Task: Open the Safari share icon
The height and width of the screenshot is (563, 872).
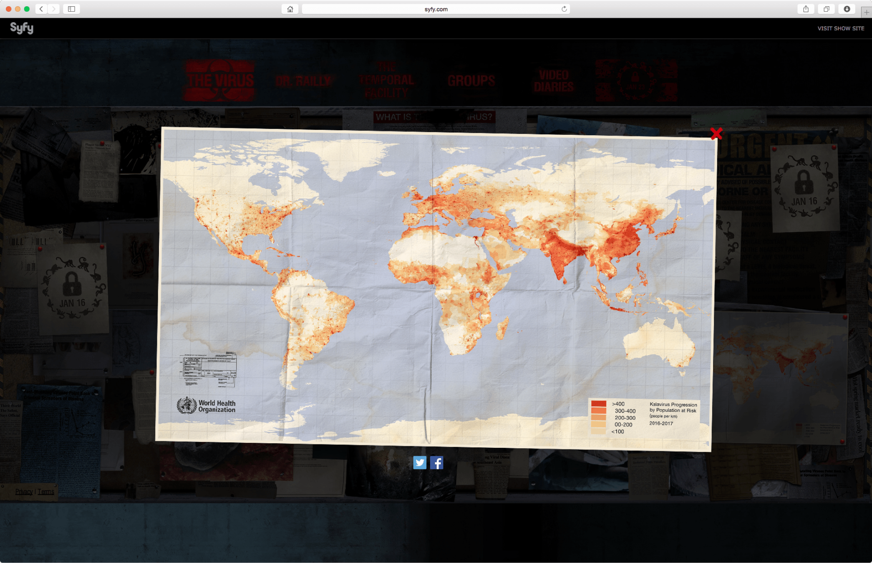Action: point(806,9)
